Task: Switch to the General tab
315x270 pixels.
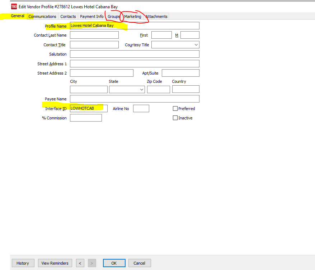Action: click(18, 16)
